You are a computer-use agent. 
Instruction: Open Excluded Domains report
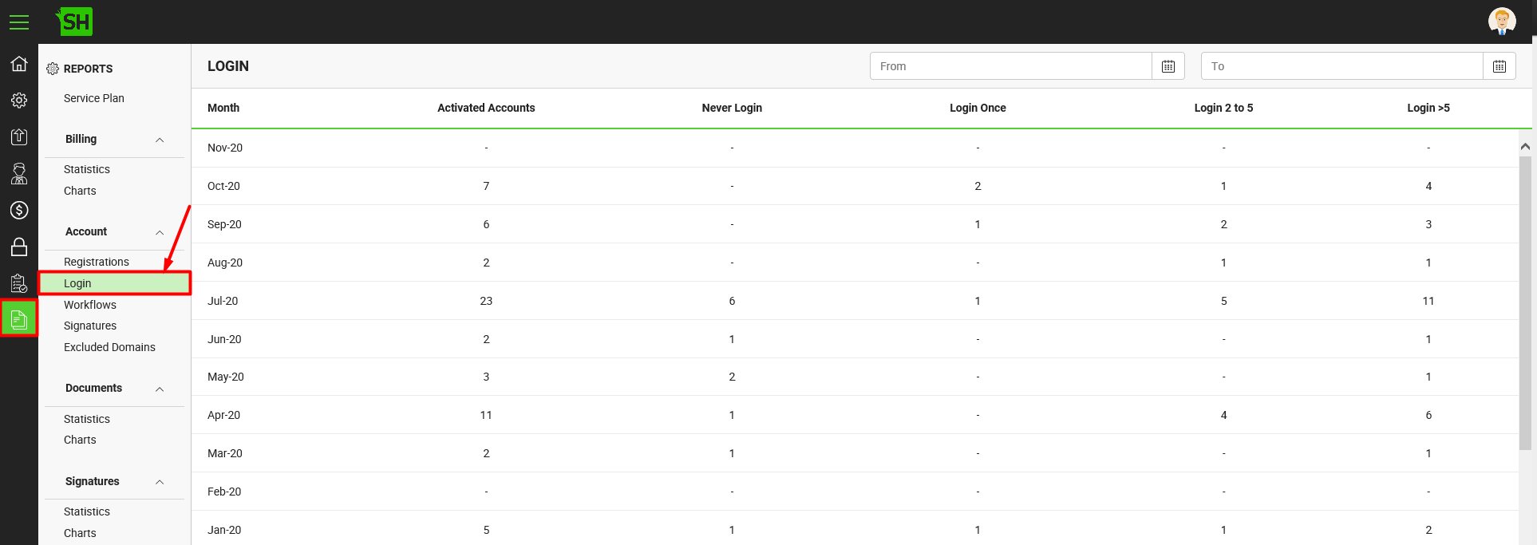click(x=109, y=347)
